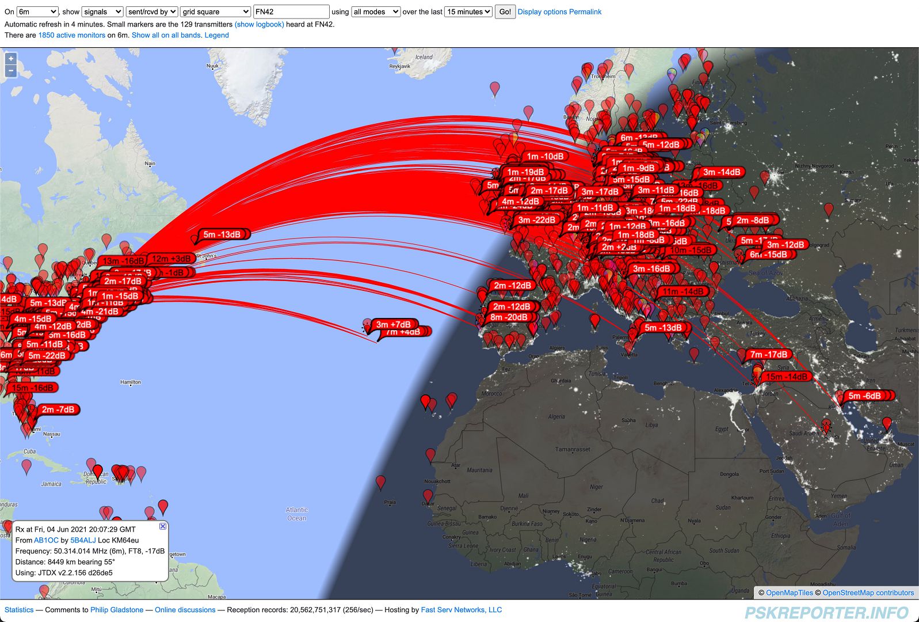The width and height of the screenshot is (919, 622).
Task: Open the signals type dropdown
Action: [102, 12]
